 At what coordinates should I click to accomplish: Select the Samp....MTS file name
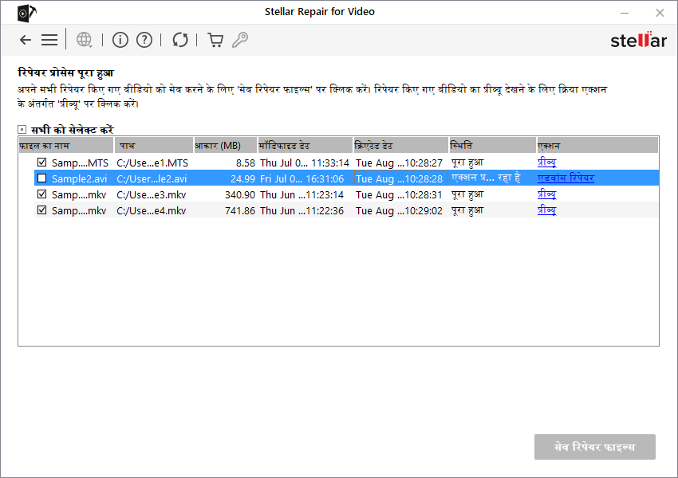(80, 163)
